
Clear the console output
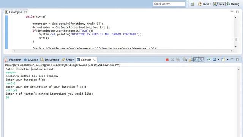185,60
